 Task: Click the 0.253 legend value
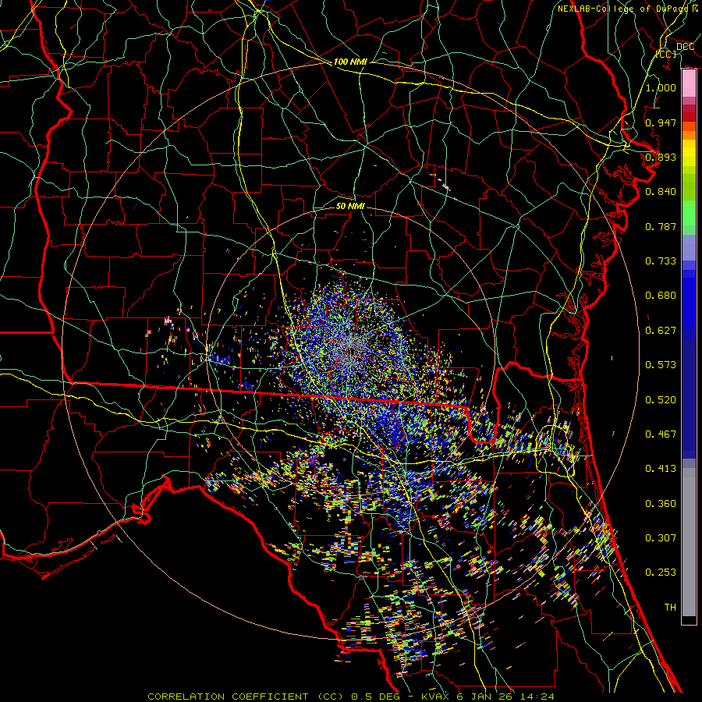click(x=661, y=573)
